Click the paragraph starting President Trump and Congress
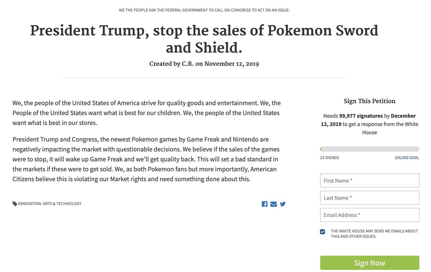 coord(146,159)
